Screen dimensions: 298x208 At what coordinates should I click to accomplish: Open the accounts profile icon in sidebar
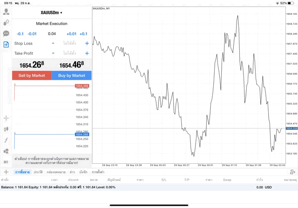point(6,12)
